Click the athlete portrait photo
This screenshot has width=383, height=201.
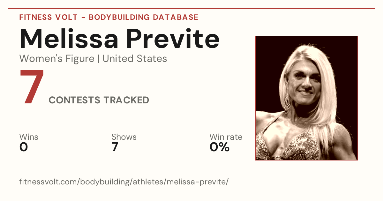tap(306, 98)
